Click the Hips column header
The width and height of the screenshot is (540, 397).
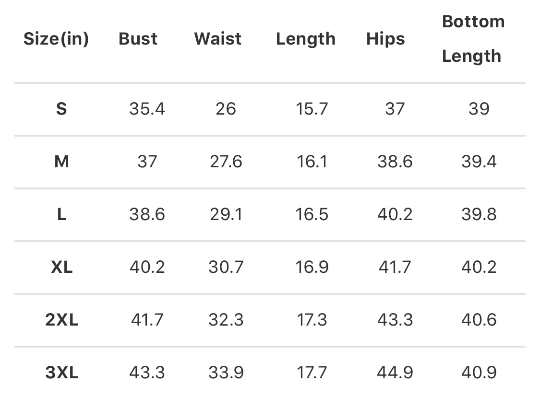pyautogui.click(x=385, y=39)
